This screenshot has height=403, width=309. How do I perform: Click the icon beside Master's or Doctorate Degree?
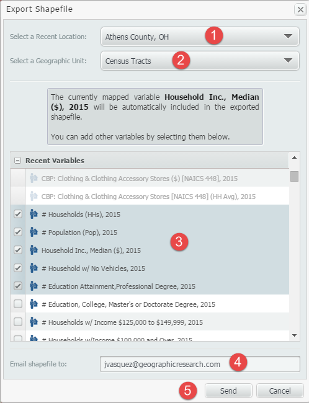tap(34, 304)
